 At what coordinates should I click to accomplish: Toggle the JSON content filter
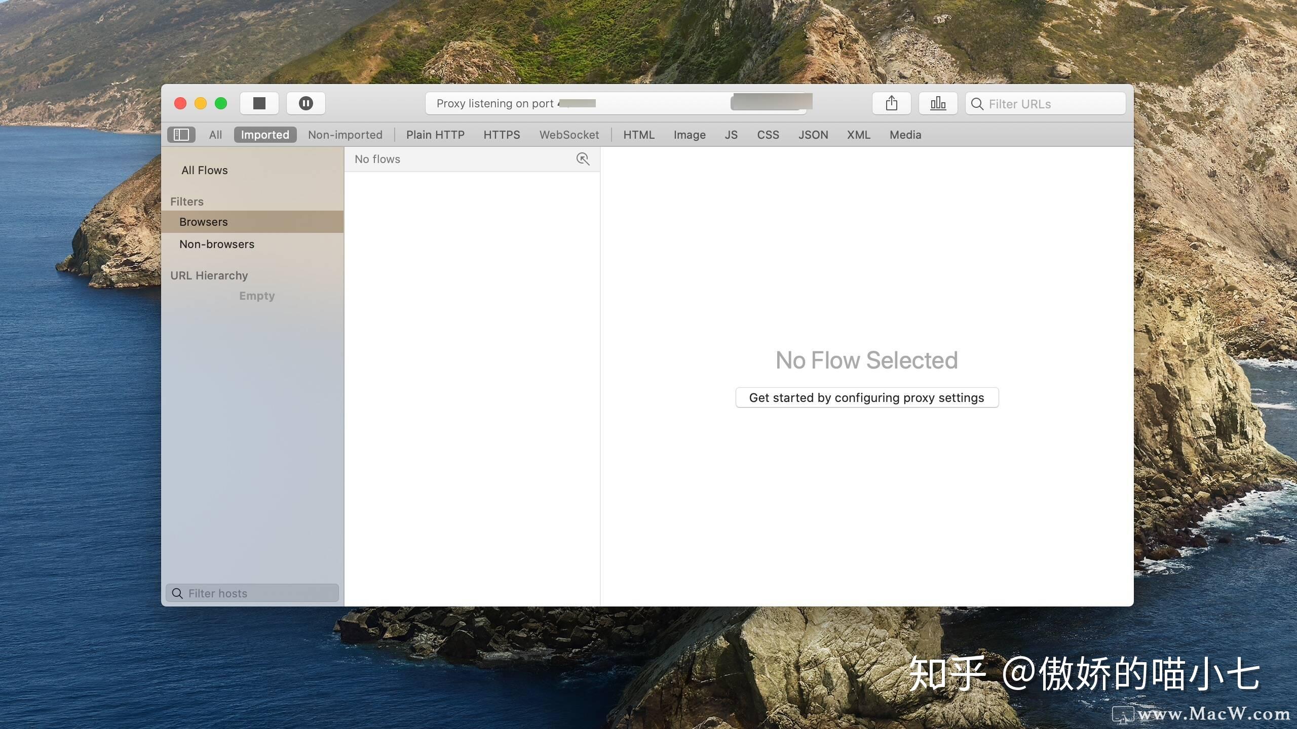click(x=813, y=135)
